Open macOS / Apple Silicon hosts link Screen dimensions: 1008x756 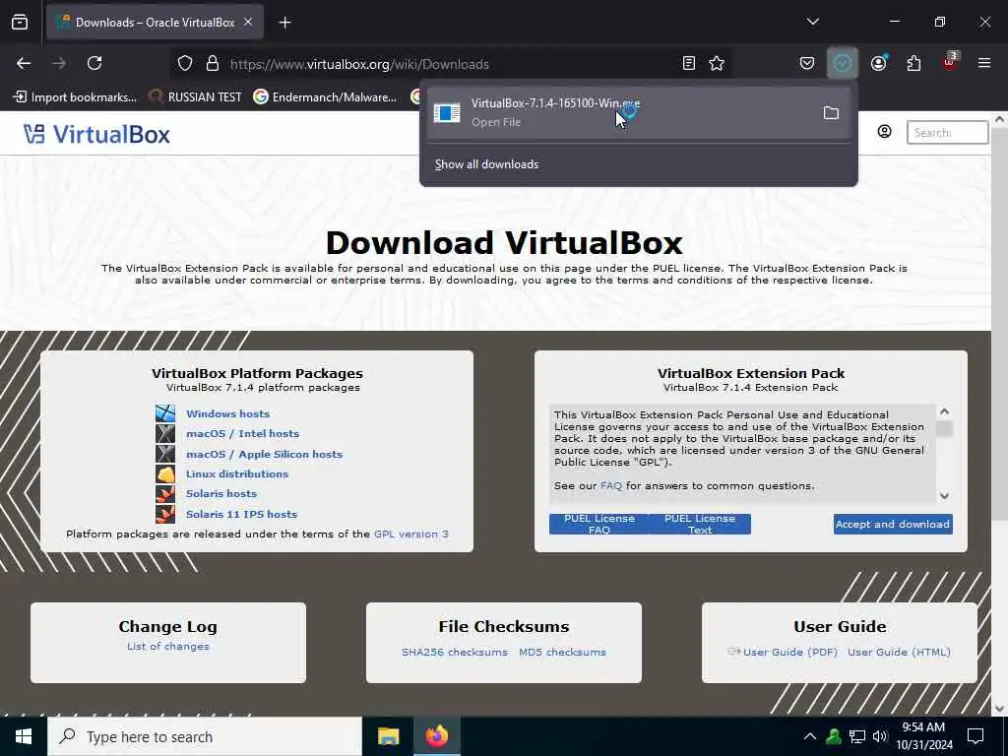[264, 455]
